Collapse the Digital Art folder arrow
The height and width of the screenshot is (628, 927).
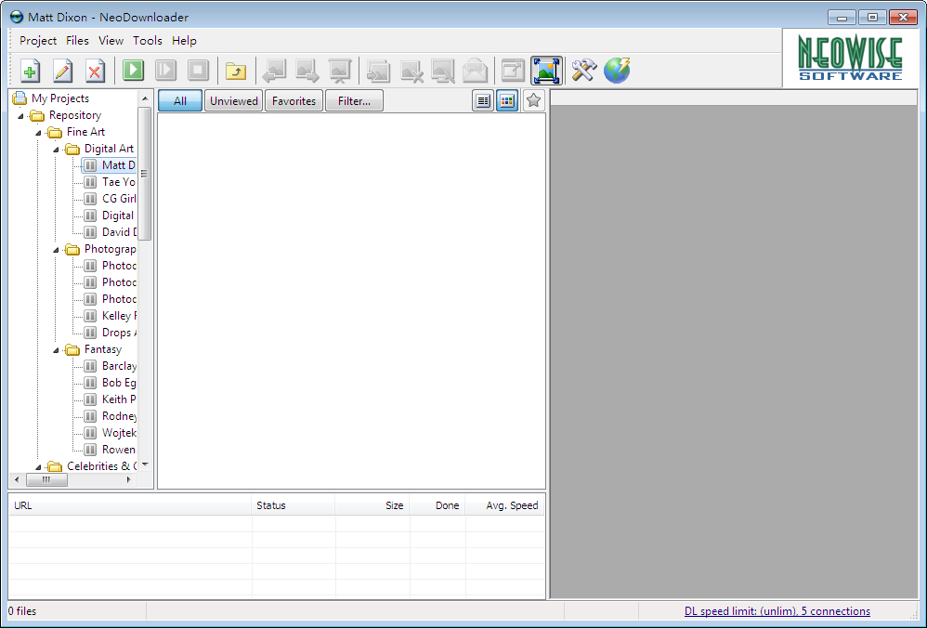(56, 150)
